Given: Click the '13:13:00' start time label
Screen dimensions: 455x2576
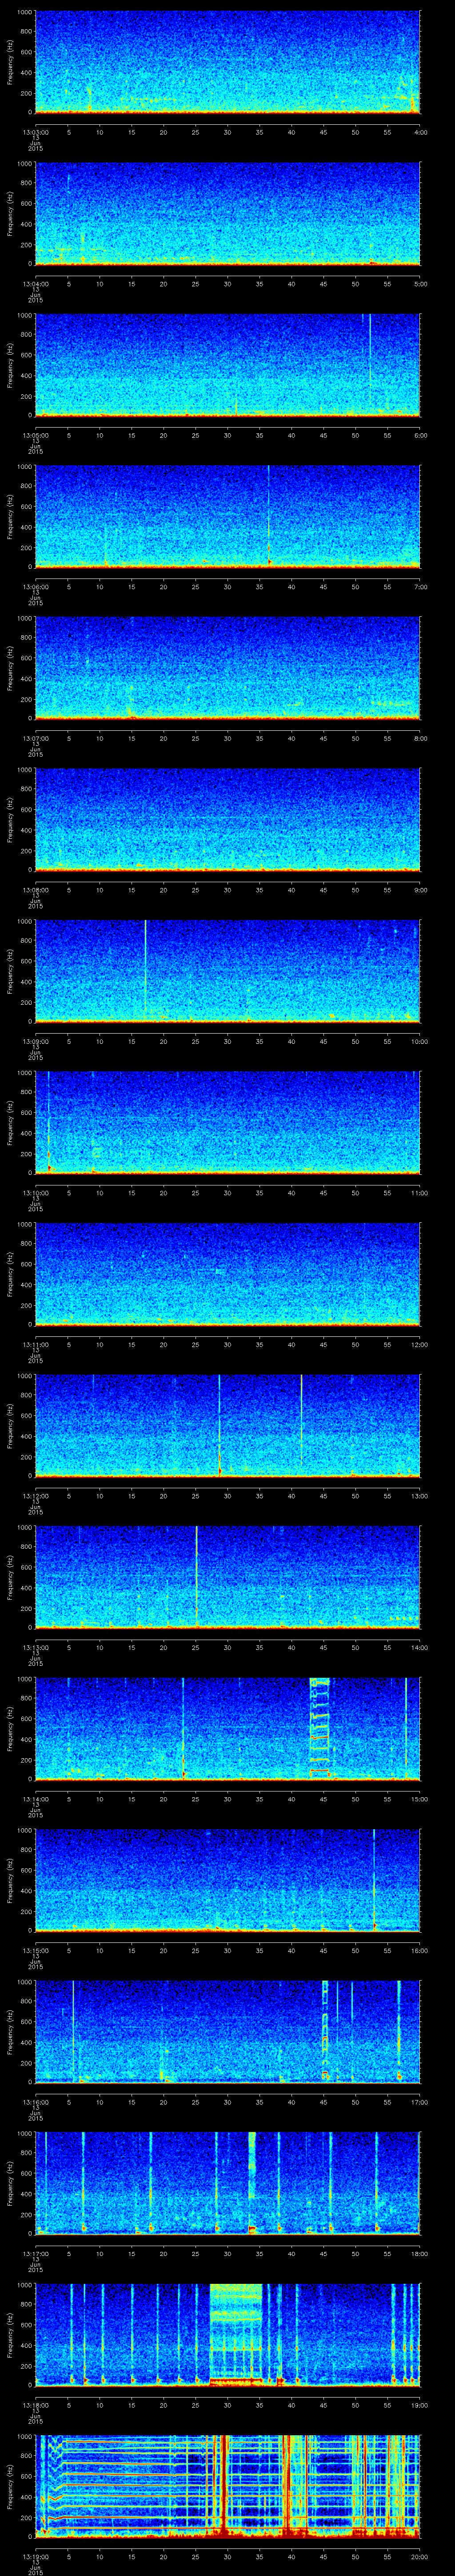Looking at the screenshot, I should click(x=35, y=1648).
